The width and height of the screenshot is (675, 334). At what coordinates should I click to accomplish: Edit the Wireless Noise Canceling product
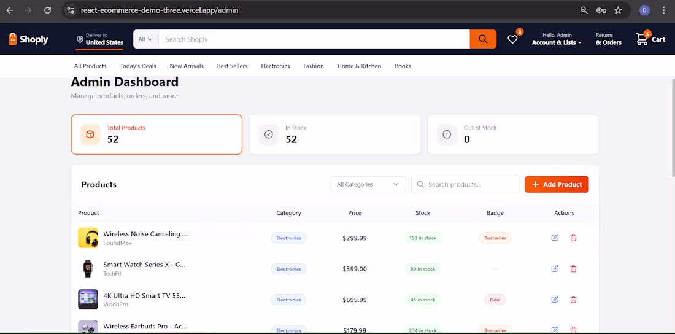coord(555,238)
